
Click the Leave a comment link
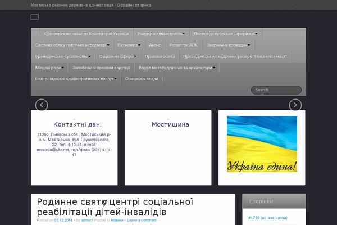tap(142, 220)
